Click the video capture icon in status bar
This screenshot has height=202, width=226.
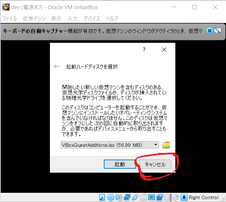[x=160, y=197]
